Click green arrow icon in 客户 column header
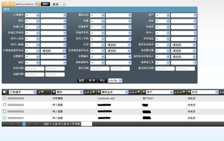The height and width of the screenshot is (141, 224). 144,92
